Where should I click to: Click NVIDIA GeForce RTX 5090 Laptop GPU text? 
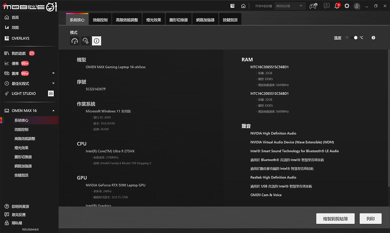click(x=115, y=185)
